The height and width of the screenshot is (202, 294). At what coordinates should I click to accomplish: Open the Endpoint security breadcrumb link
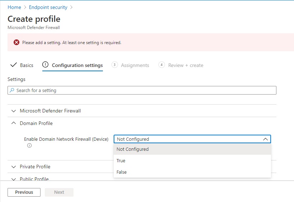pyautogui.click(x=48, y=7)
